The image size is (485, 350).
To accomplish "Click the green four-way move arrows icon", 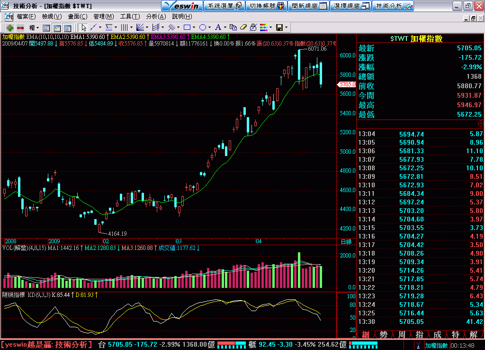I will (x=9, y=28).
